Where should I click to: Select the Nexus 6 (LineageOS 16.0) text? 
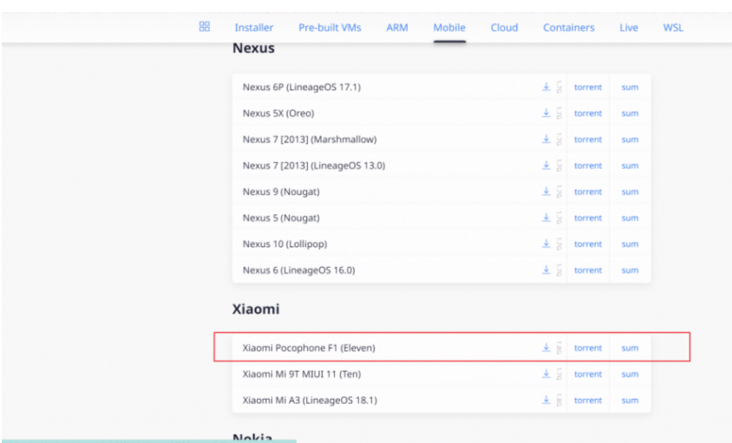(x=298, y=270)
